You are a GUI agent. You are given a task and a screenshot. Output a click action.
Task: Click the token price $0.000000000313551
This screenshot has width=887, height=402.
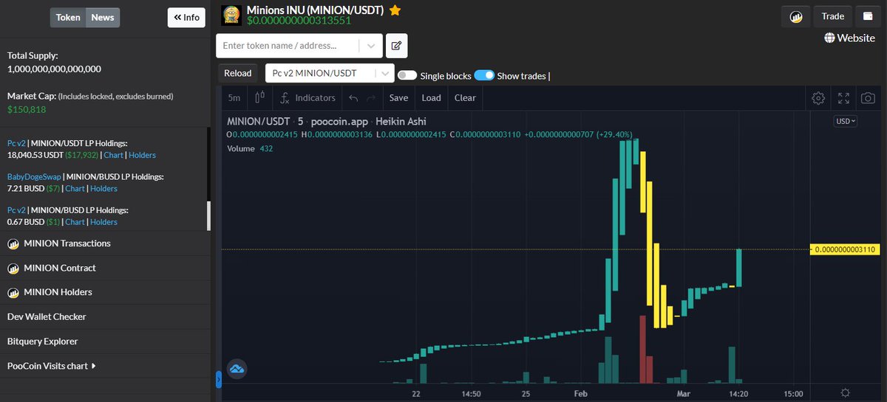[299, 21]
